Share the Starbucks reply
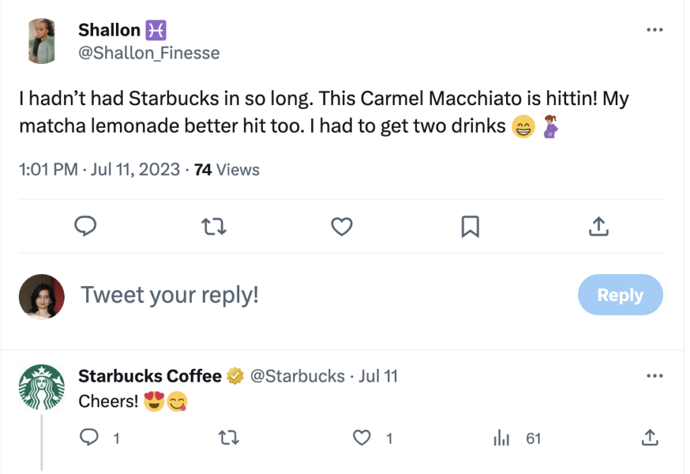Screen dimensions: 690x474 (649, 438)
